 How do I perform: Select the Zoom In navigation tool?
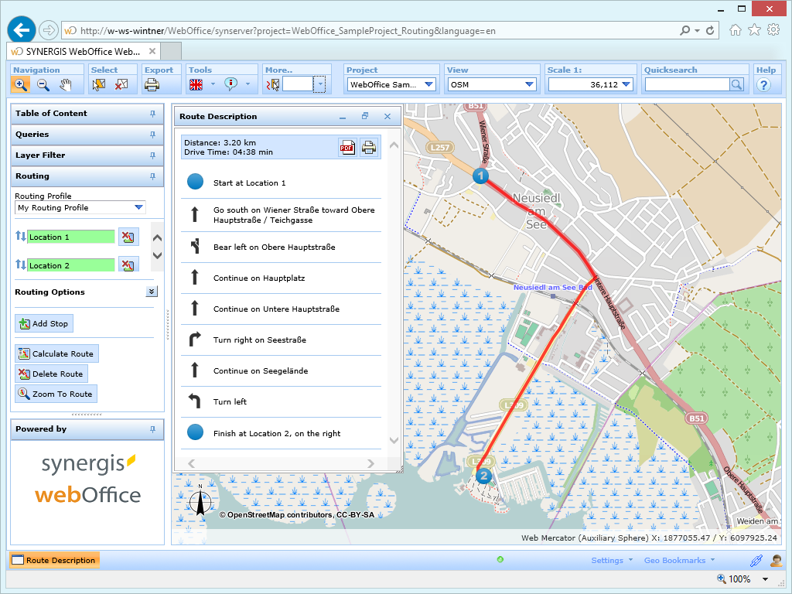click(x=21, y=84)
